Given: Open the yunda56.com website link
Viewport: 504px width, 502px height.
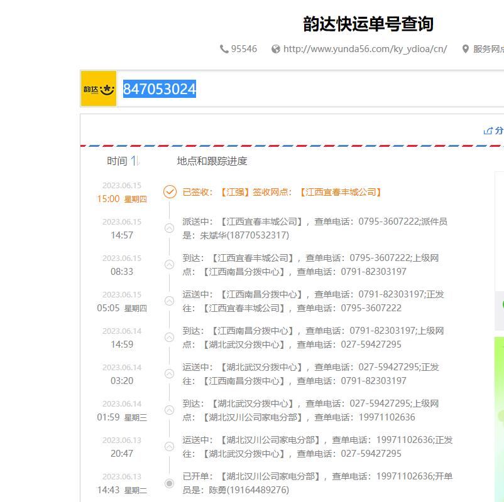Looking at the screenshot, I should pyautogui.click(x=365, y=49).
